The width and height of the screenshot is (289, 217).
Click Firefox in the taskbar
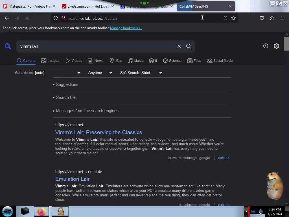(42, 211)
